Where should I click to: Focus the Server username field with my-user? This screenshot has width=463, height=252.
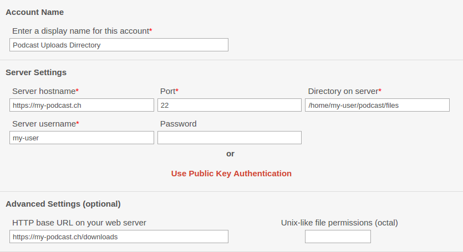coord(82,138)
